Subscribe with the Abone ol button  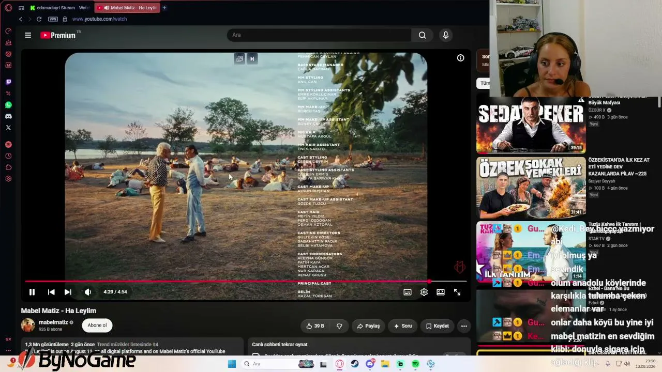pyautogui.click(x=97, y=326)
